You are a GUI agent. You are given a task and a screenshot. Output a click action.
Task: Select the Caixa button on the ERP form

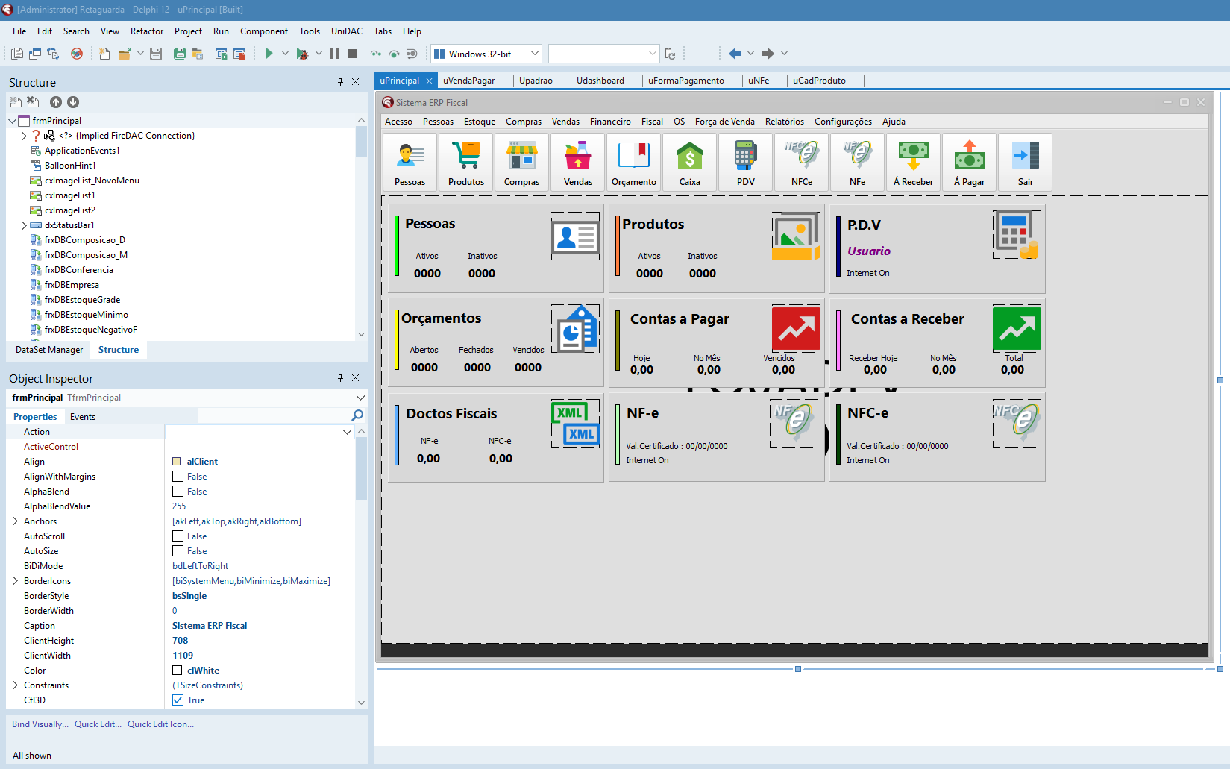689,162
